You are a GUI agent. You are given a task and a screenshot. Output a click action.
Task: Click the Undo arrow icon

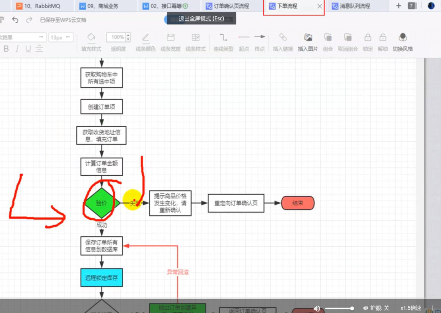click(15, 20)
